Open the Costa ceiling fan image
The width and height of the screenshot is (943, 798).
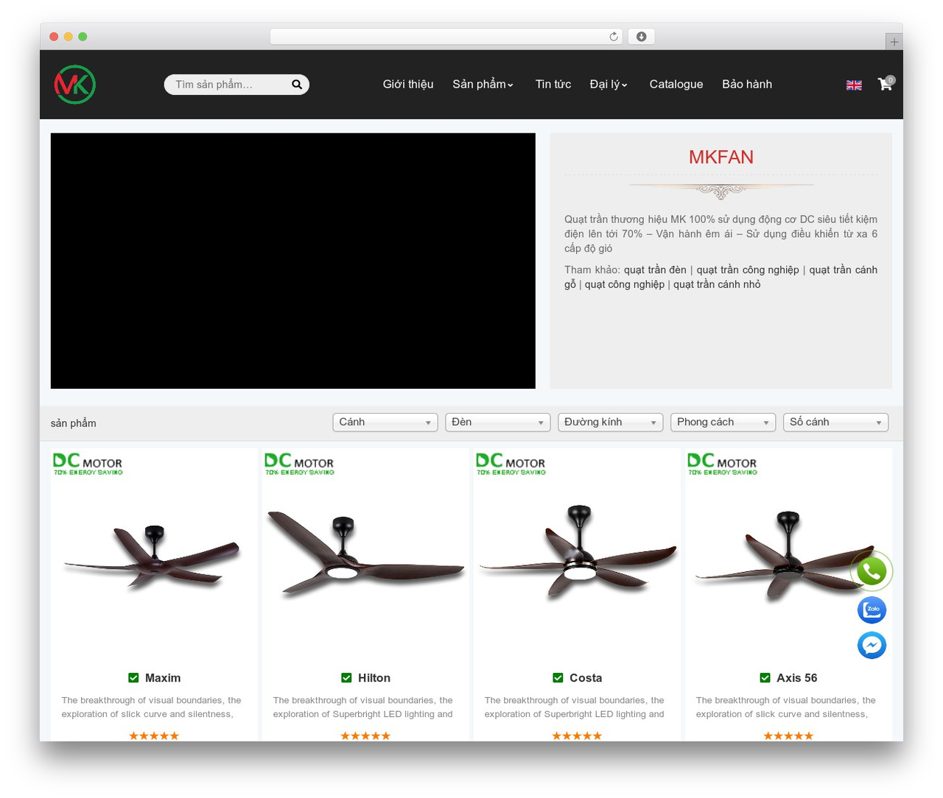point(578,553)
